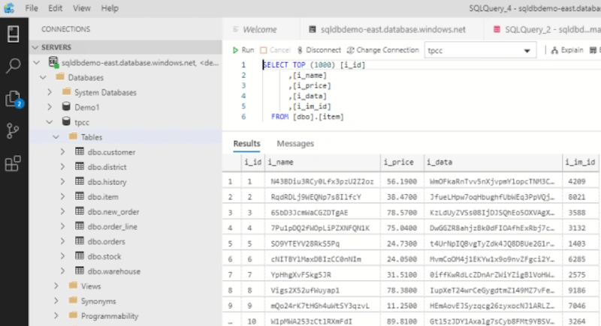
Task: Expand the System Databases chevron
Action: [x=50, y=92]
